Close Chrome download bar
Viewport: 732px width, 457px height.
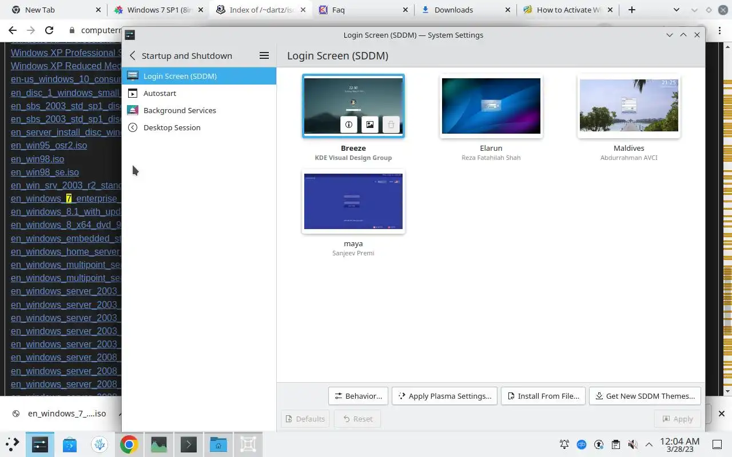click(x=721, y=414)
